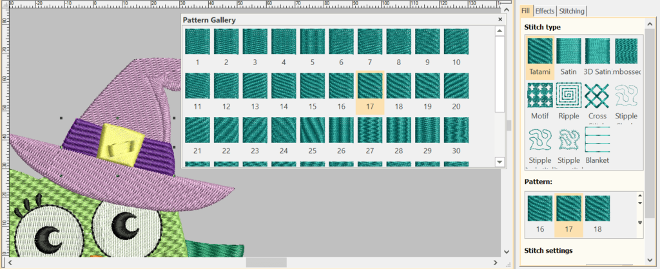Switch to the Effects tab
The width and height of the screenshot is (660, 269).
(x=545, y=12)
